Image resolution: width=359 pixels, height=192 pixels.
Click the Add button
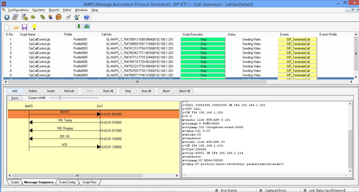[15, 91]
